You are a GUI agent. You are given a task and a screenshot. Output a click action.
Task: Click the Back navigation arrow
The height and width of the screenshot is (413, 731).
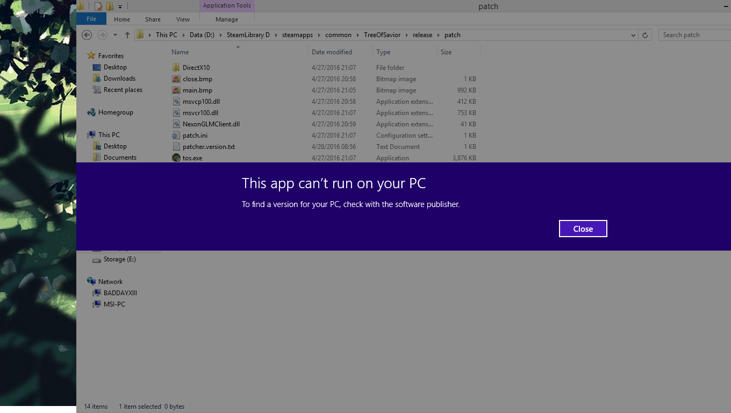point(87,35)
